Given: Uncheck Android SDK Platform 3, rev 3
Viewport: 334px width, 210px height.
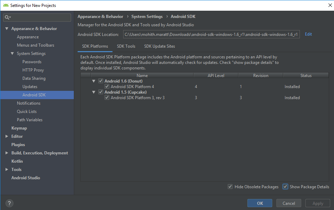Looking at the screenshot, I should [107, 97].
